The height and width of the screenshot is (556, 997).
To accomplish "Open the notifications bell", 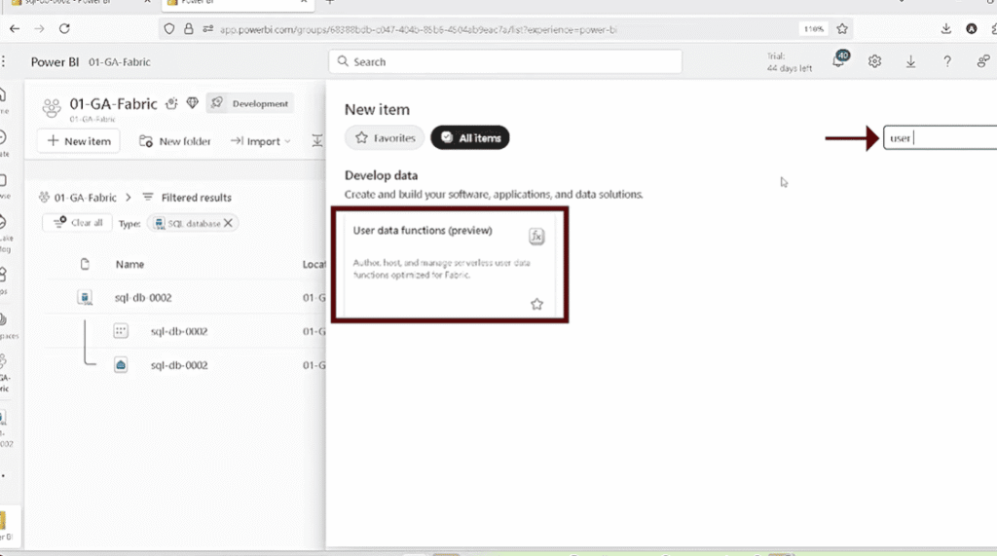I will coord(839,59).
